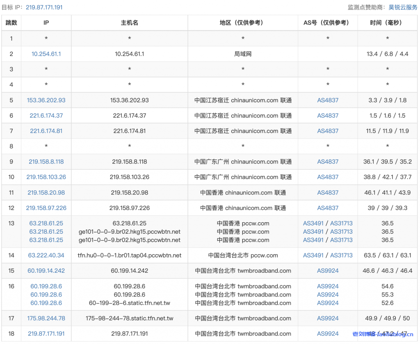The height and width of the screenshot is (344, 420).
Task: Click IP link 60.199.14.242 in hop 15
Action: click(46, 271)
